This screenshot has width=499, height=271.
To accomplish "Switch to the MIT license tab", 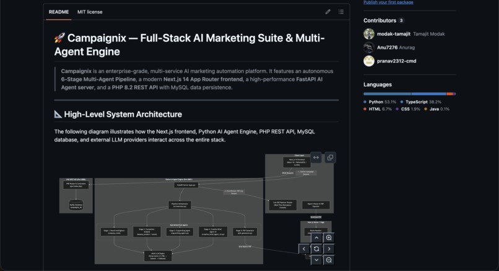I will point(90,12).
